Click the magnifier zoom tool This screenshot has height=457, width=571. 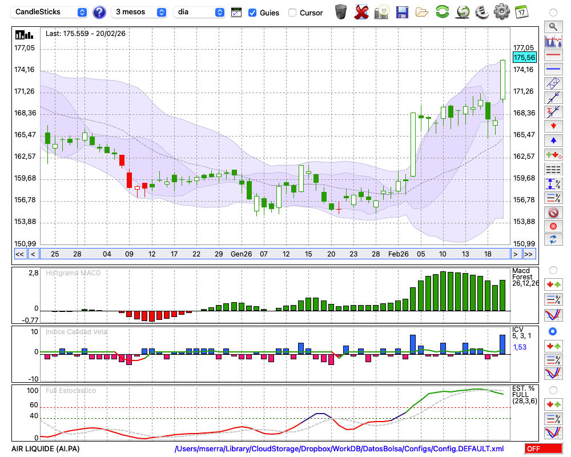(553, 26)
